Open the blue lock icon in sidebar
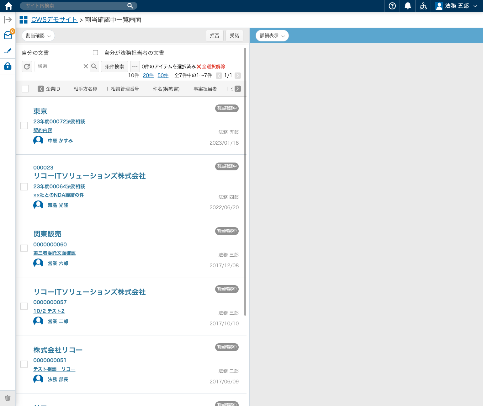This screenshot has width=483, height=406. tap(8, 66)
